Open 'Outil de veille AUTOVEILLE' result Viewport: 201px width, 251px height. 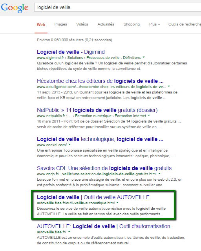coord(93,197)
